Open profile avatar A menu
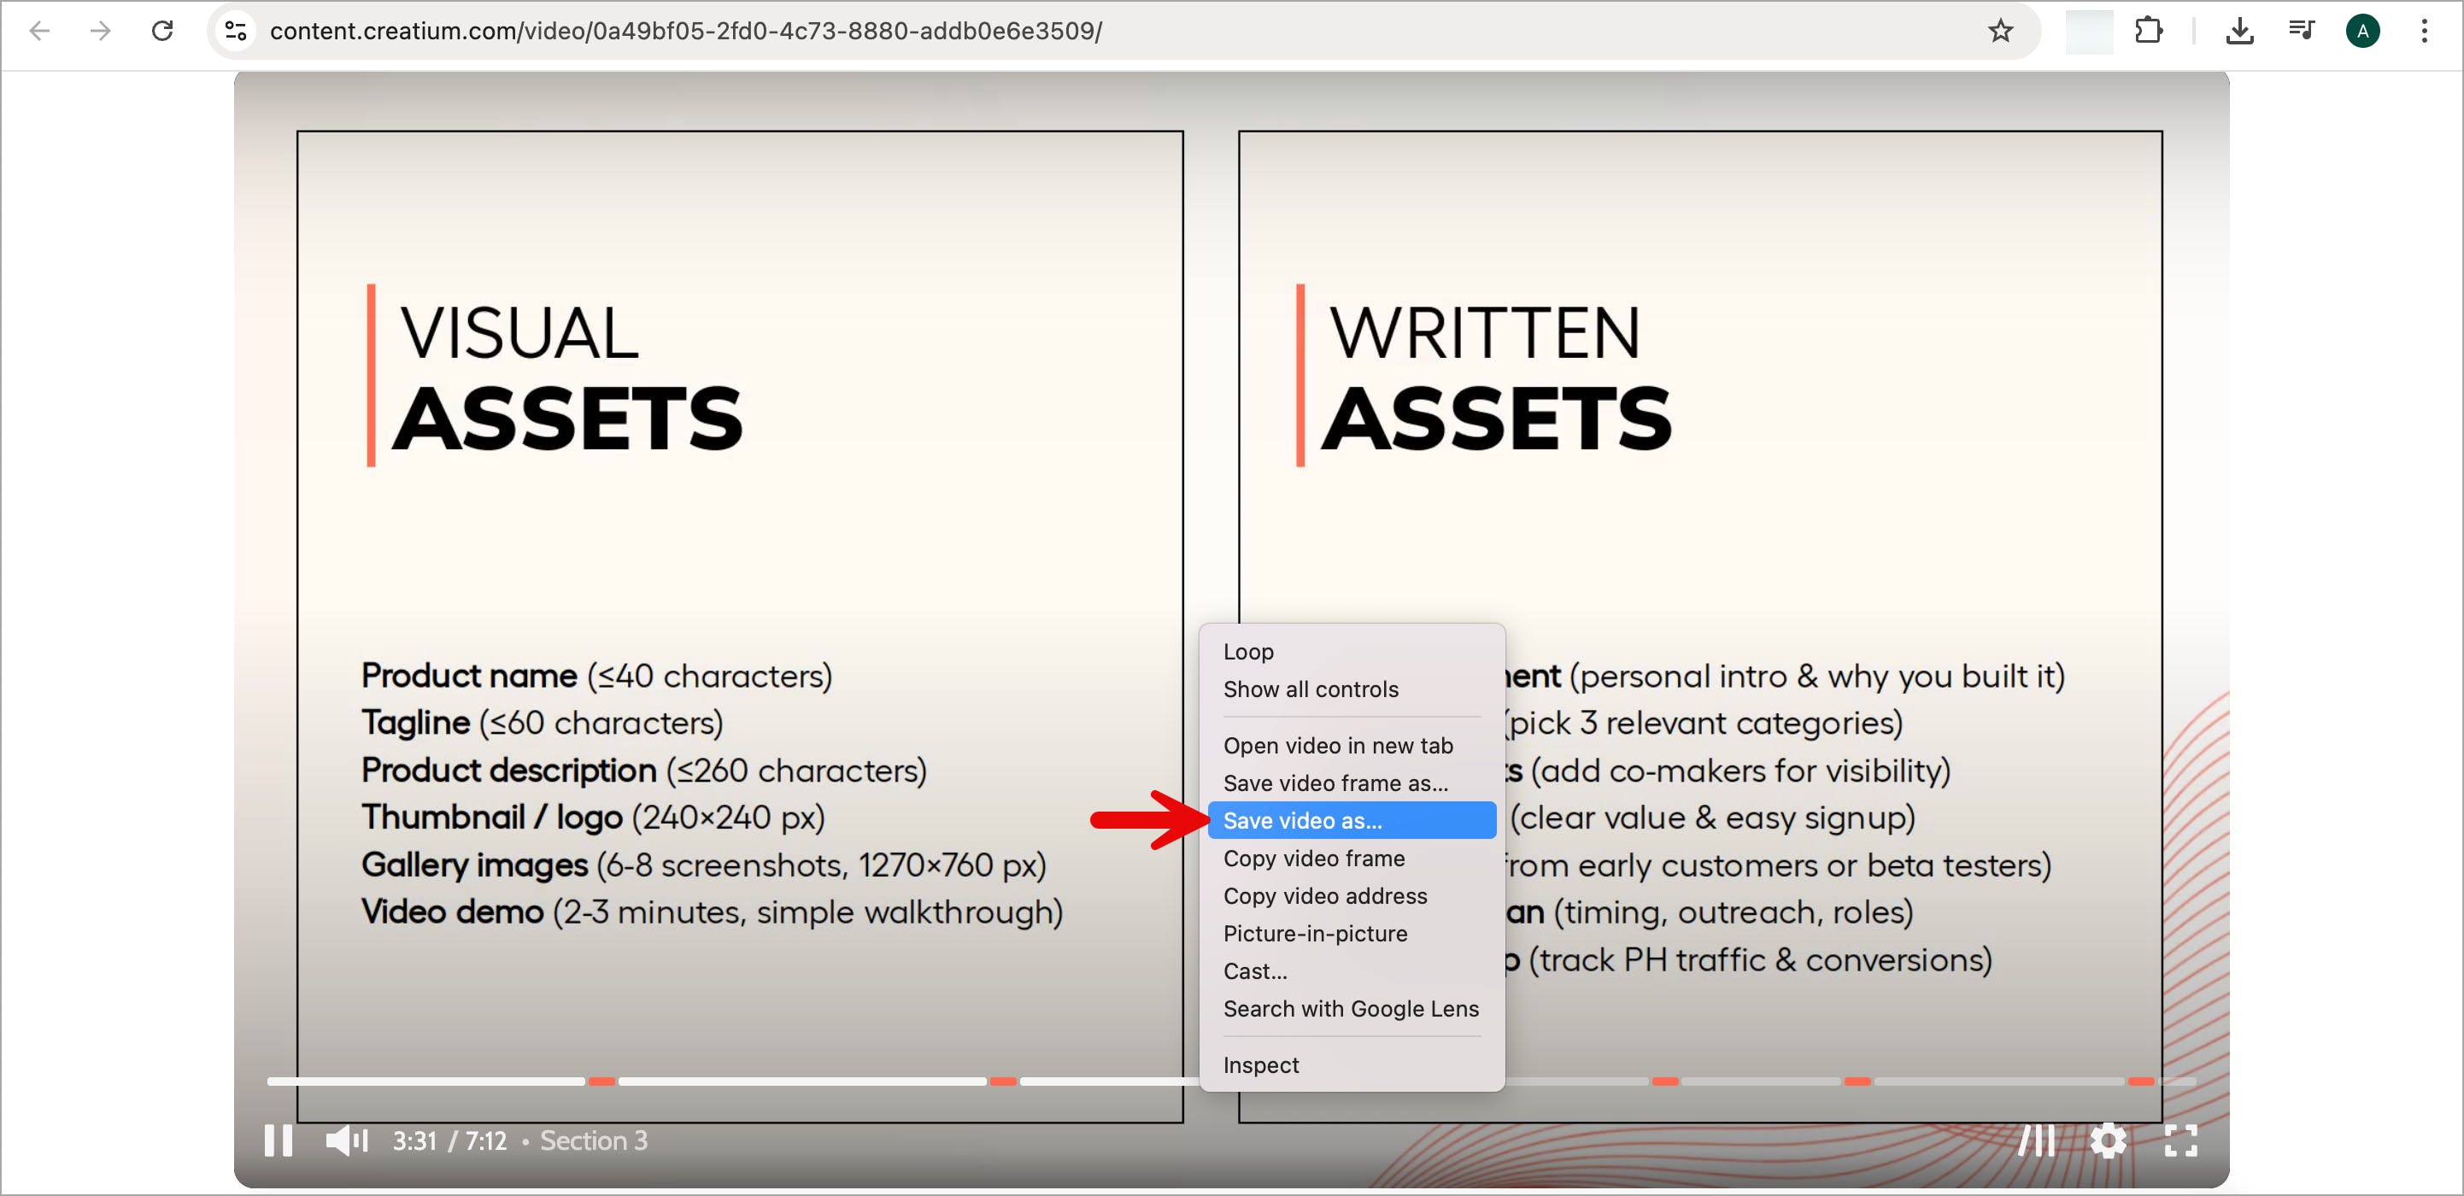 coord(2362,32)
